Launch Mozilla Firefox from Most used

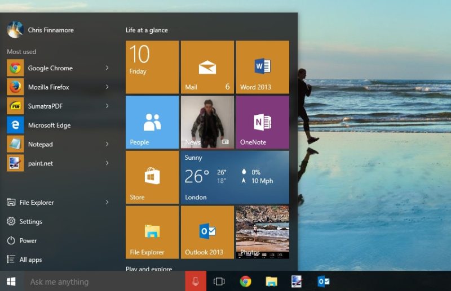(59, 87)
